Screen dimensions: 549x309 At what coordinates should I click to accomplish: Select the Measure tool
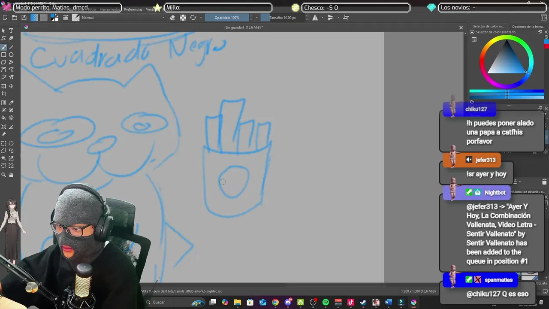[x=11, y=127]
